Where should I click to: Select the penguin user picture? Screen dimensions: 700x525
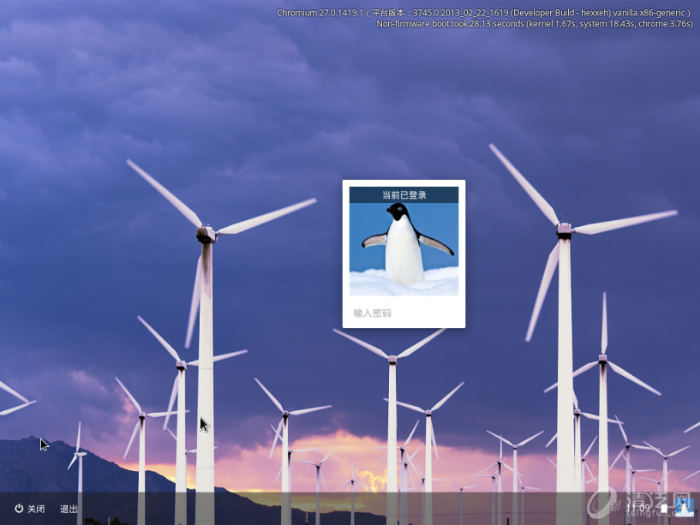[404, 248]
